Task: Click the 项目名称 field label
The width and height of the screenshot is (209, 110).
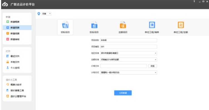Action: (x=95, y=40)
